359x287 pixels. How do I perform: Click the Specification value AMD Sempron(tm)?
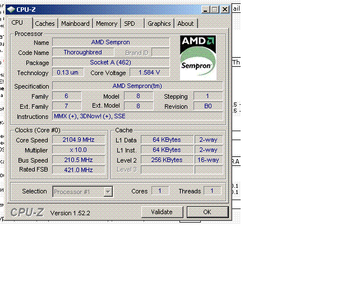(x=137, y=86)
